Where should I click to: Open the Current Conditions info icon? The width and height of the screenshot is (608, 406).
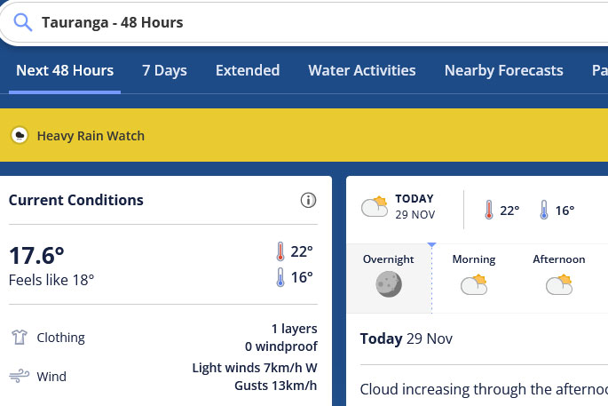click(308, 200)
